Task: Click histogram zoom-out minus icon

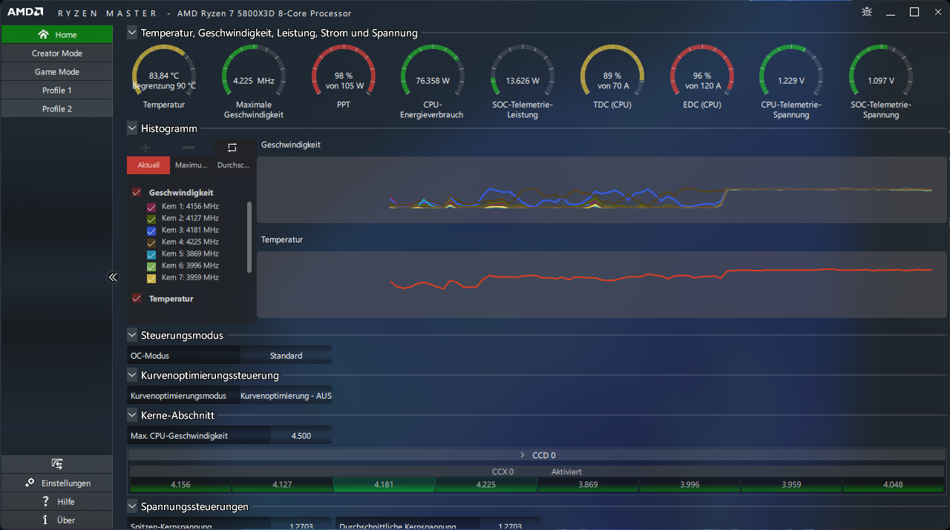Action: pyautogui.click(x=189, y=148)
